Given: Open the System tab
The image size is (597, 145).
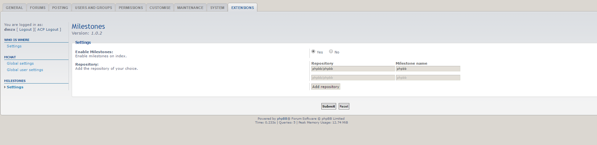Looking at the screenshot, I should pos(217,8).
